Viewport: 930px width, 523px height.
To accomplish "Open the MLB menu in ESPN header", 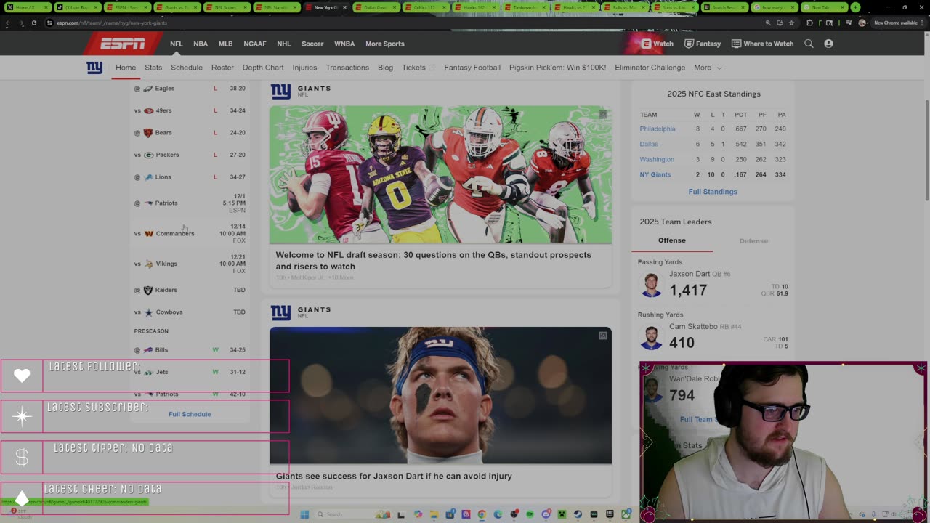I will [225, 44].
